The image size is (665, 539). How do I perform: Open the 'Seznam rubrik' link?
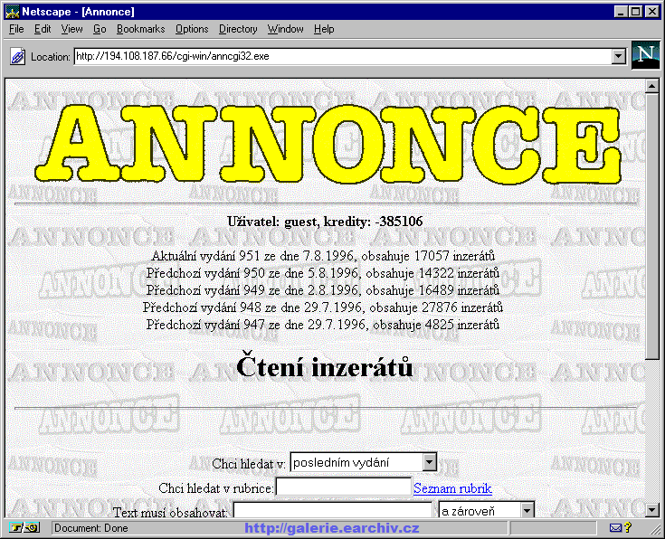point(452,488)
